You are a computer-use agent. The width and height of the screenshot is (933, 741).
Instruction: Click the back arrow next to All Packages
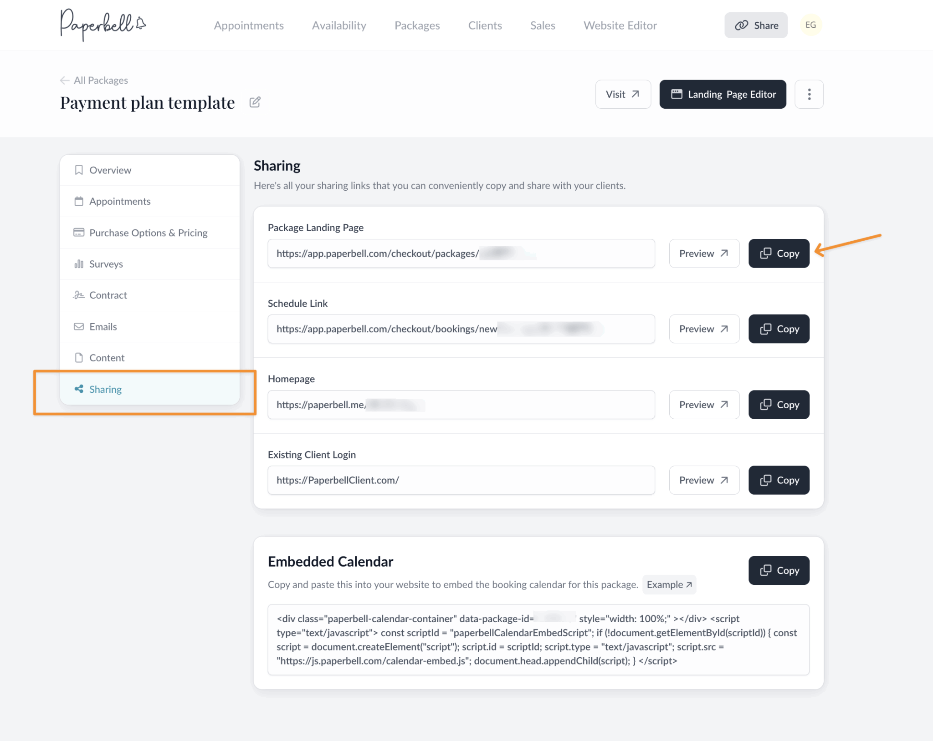(65, 80)
